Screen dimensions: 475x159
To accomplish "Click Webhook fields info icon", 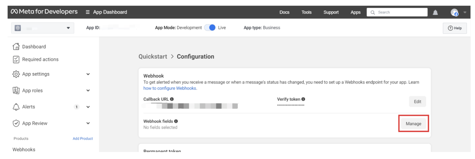I will click(x=176, y=121).
